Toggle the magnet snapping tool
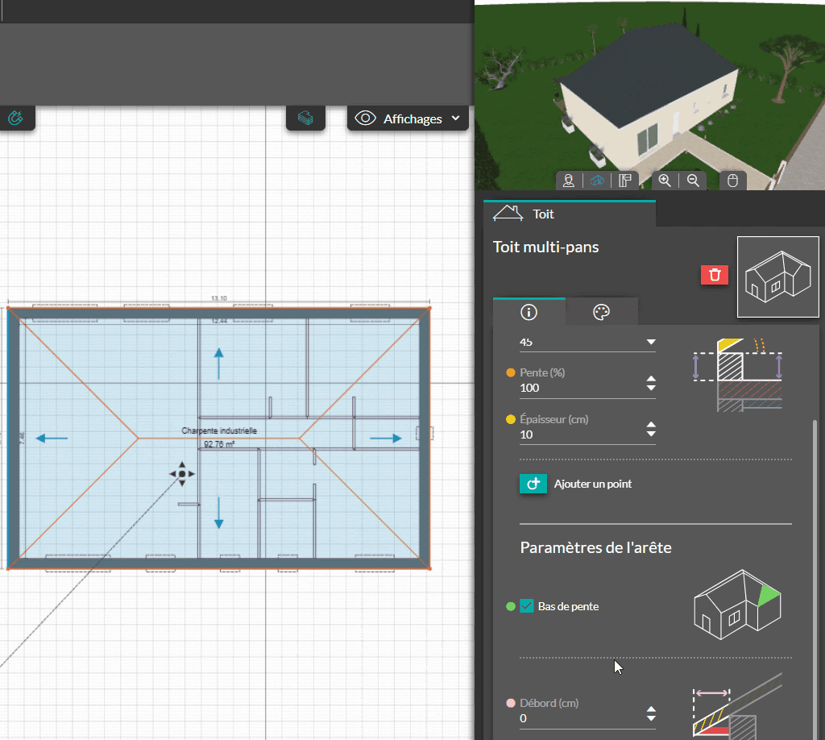This screenshot has height=740, width=825. click(16, 118)
